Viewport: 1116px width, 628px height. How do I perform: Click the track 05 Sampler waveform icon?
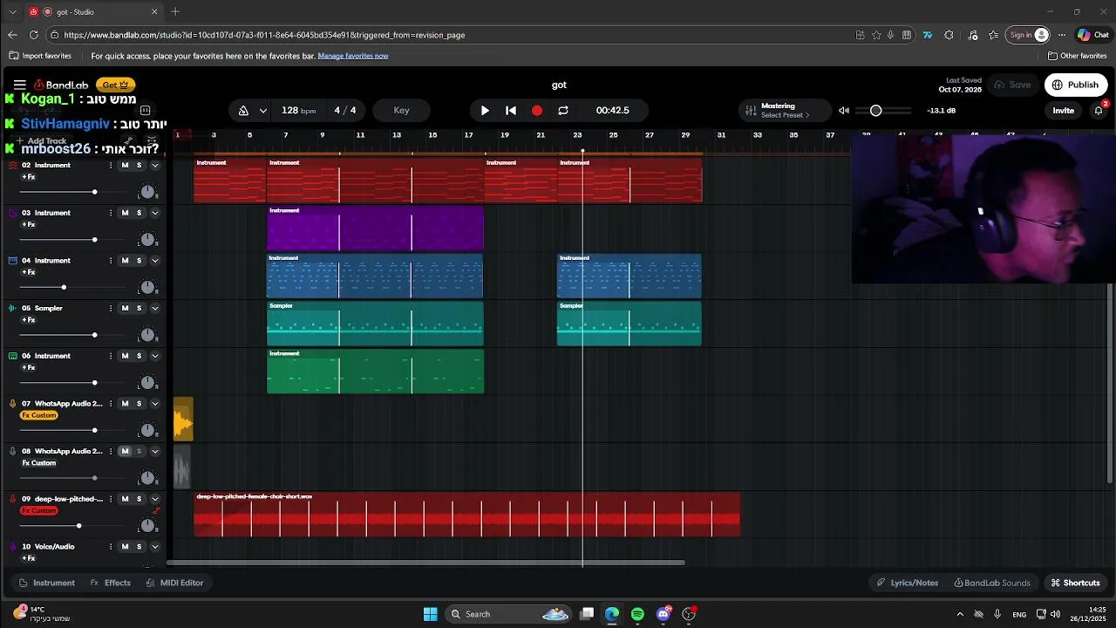[x=12, y=308]
